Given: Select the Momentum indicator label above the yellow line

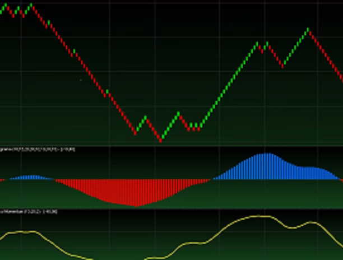Looking at the screenshot, I should 29,211.
